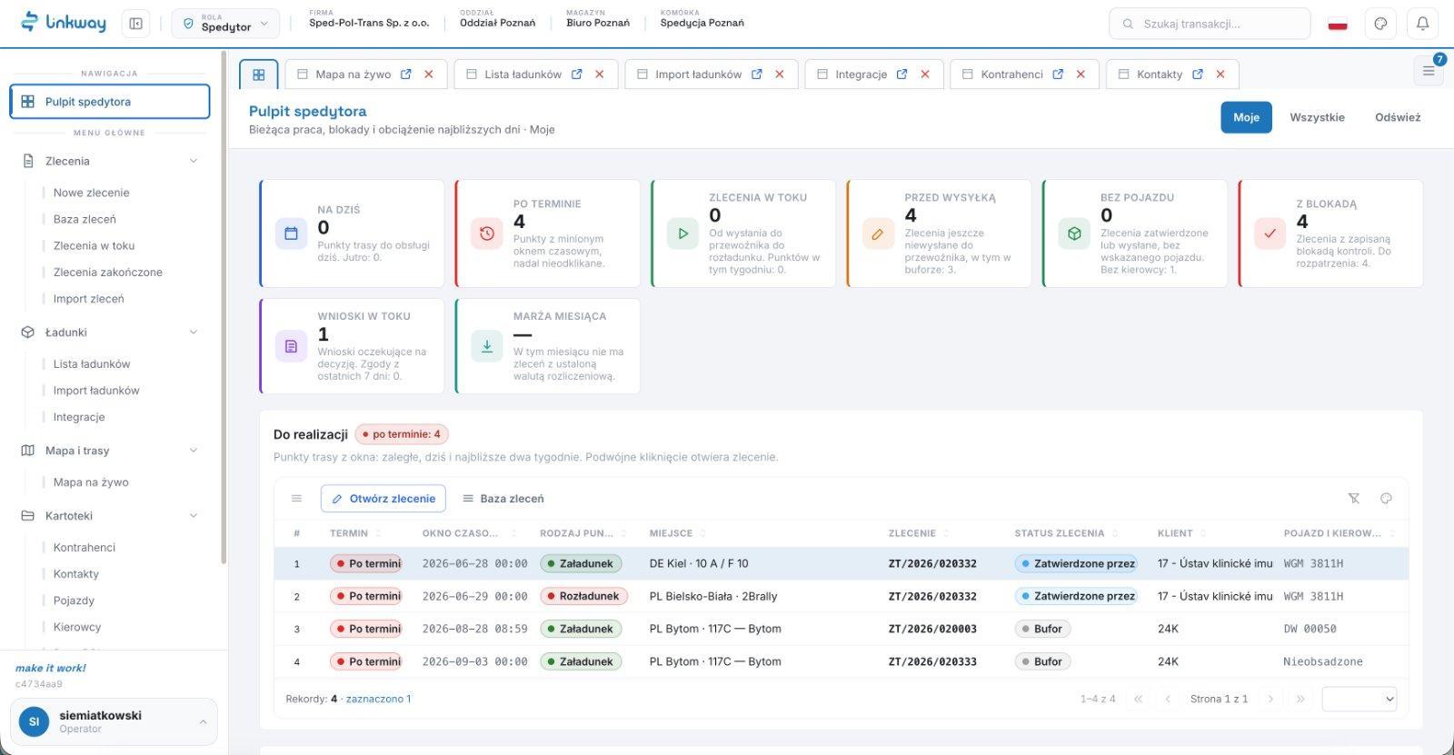Open Nowe zlecenie in sidebar

coord(91,193)
